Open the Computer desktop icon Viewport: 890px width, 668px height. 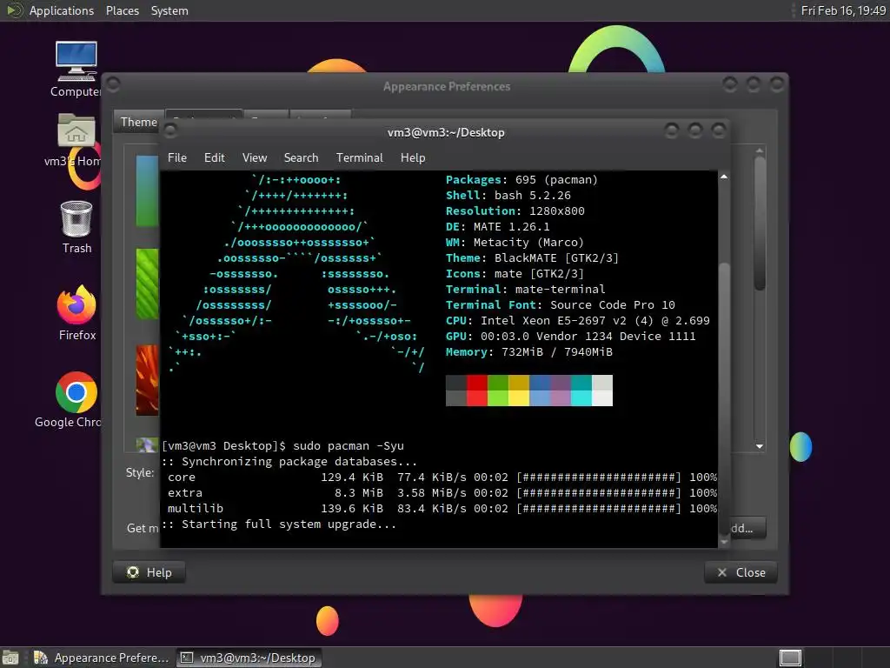(76, 69)
